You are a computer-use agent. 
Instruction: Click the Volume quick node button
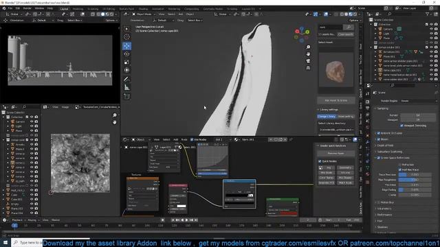345,172
